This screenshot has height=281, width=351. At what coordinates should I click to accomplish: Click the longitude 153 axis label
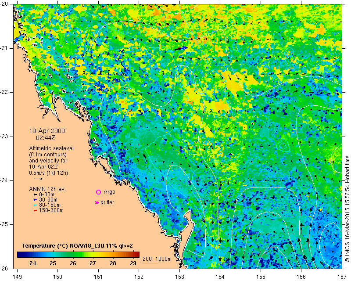point(179,277)
